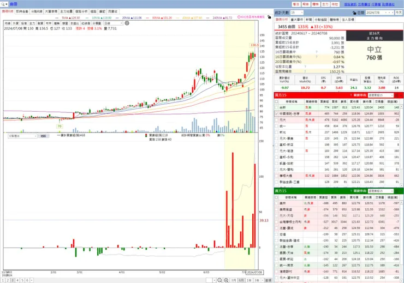The height and width of the screenshot is (283, 404).
Task: Click help icon beside 區間周轉率
Action: tap(305, 71)
